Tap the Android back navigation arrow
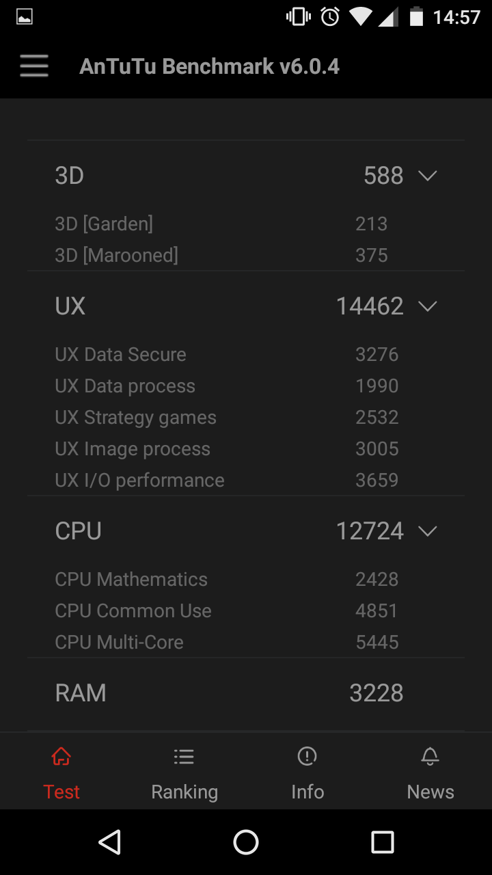 tap(109, 842)
